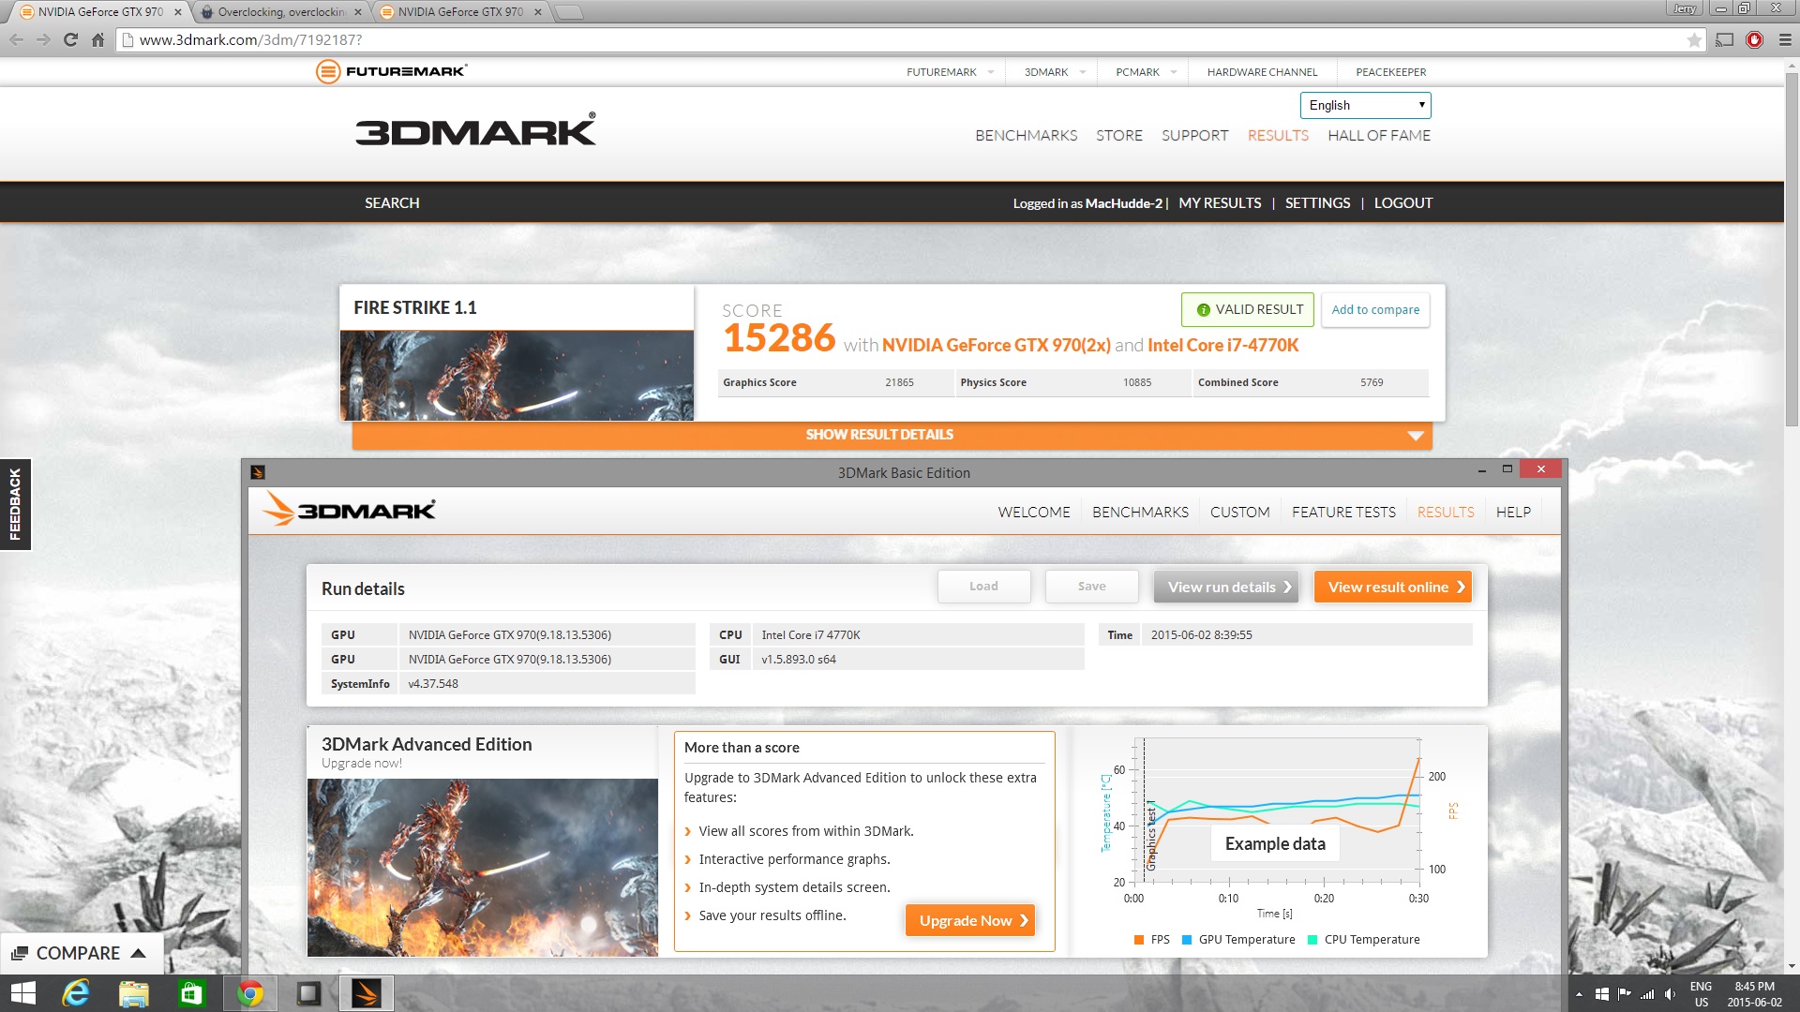Open the HALL OF FAME page

pos(1379,135)
